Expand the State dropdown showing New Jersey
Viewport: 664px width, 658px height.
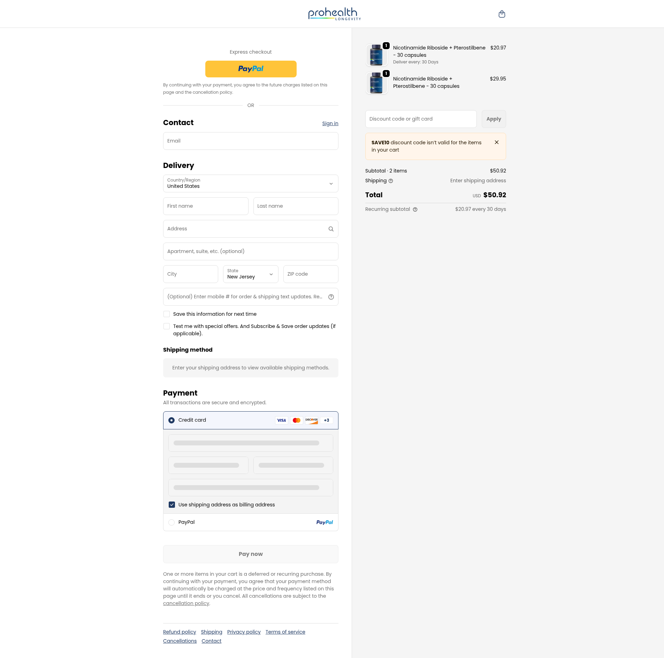(250, 274)
